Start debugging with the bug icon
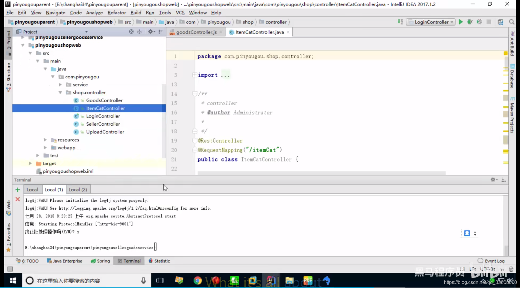The width and height of the screenshot is (520, 288). [470, 22]
